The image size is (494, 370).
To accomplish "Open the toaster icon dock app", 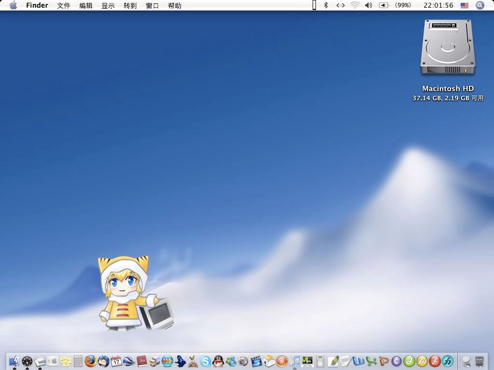I will (269, 361).
